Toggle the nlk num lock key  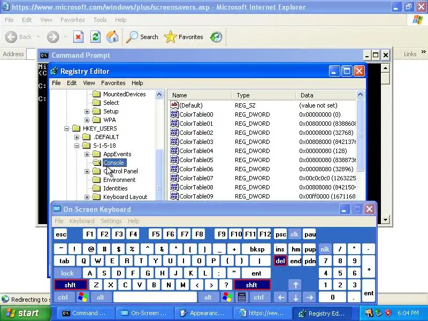(x=325, y=249)
